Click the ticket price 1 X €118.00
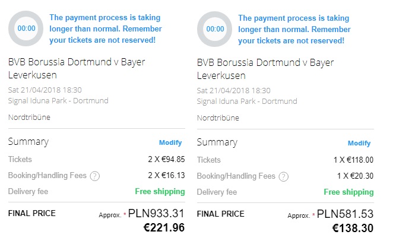This screenshot has width=412, height=241. tap(353, 160)
